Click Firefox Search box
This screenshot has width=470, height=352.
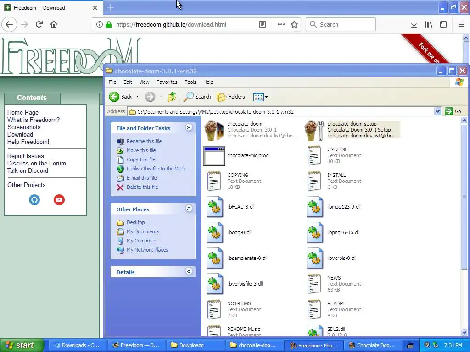(341, 24)
